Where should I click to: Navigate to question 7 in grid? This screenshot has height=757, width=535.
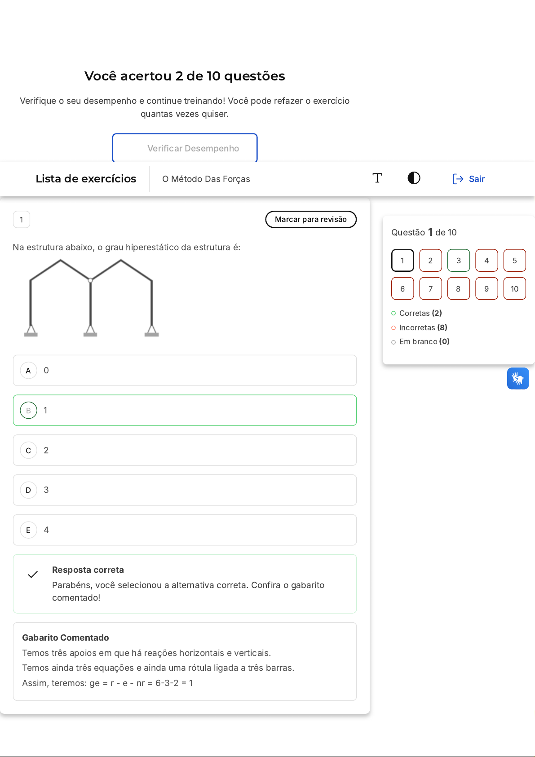click(430, 288)
